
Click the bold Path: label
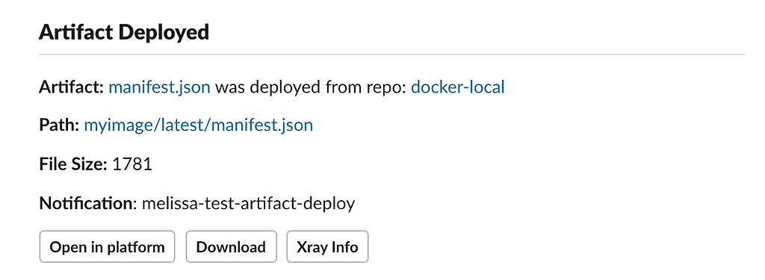[59, 125]
